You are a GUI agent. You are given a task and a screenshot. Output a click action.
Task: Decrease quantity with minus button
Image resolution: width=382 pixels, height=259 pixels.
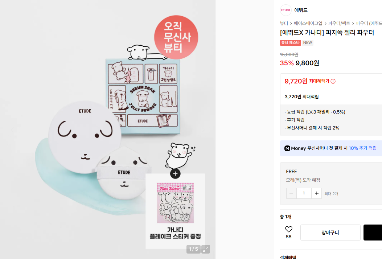point(291,193)
